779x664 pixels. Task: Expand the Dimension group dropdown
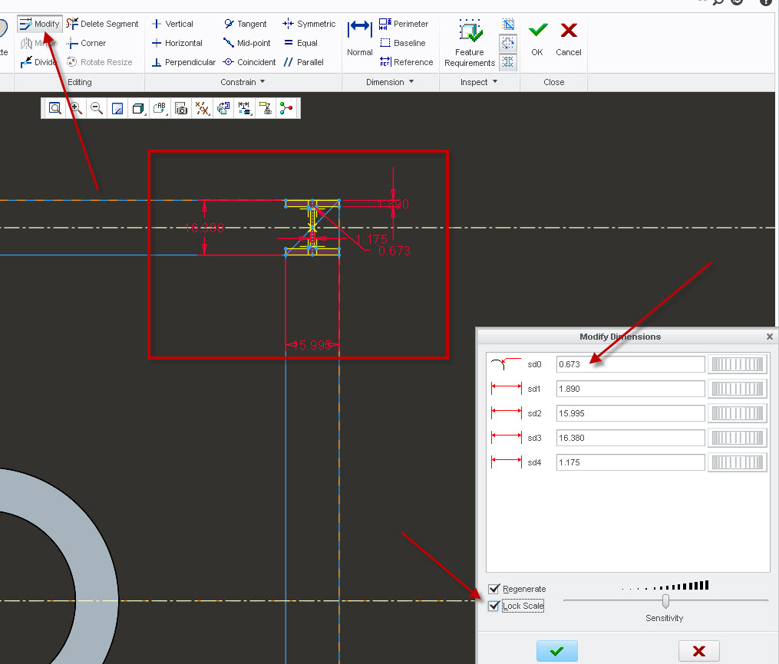(390, 82)
